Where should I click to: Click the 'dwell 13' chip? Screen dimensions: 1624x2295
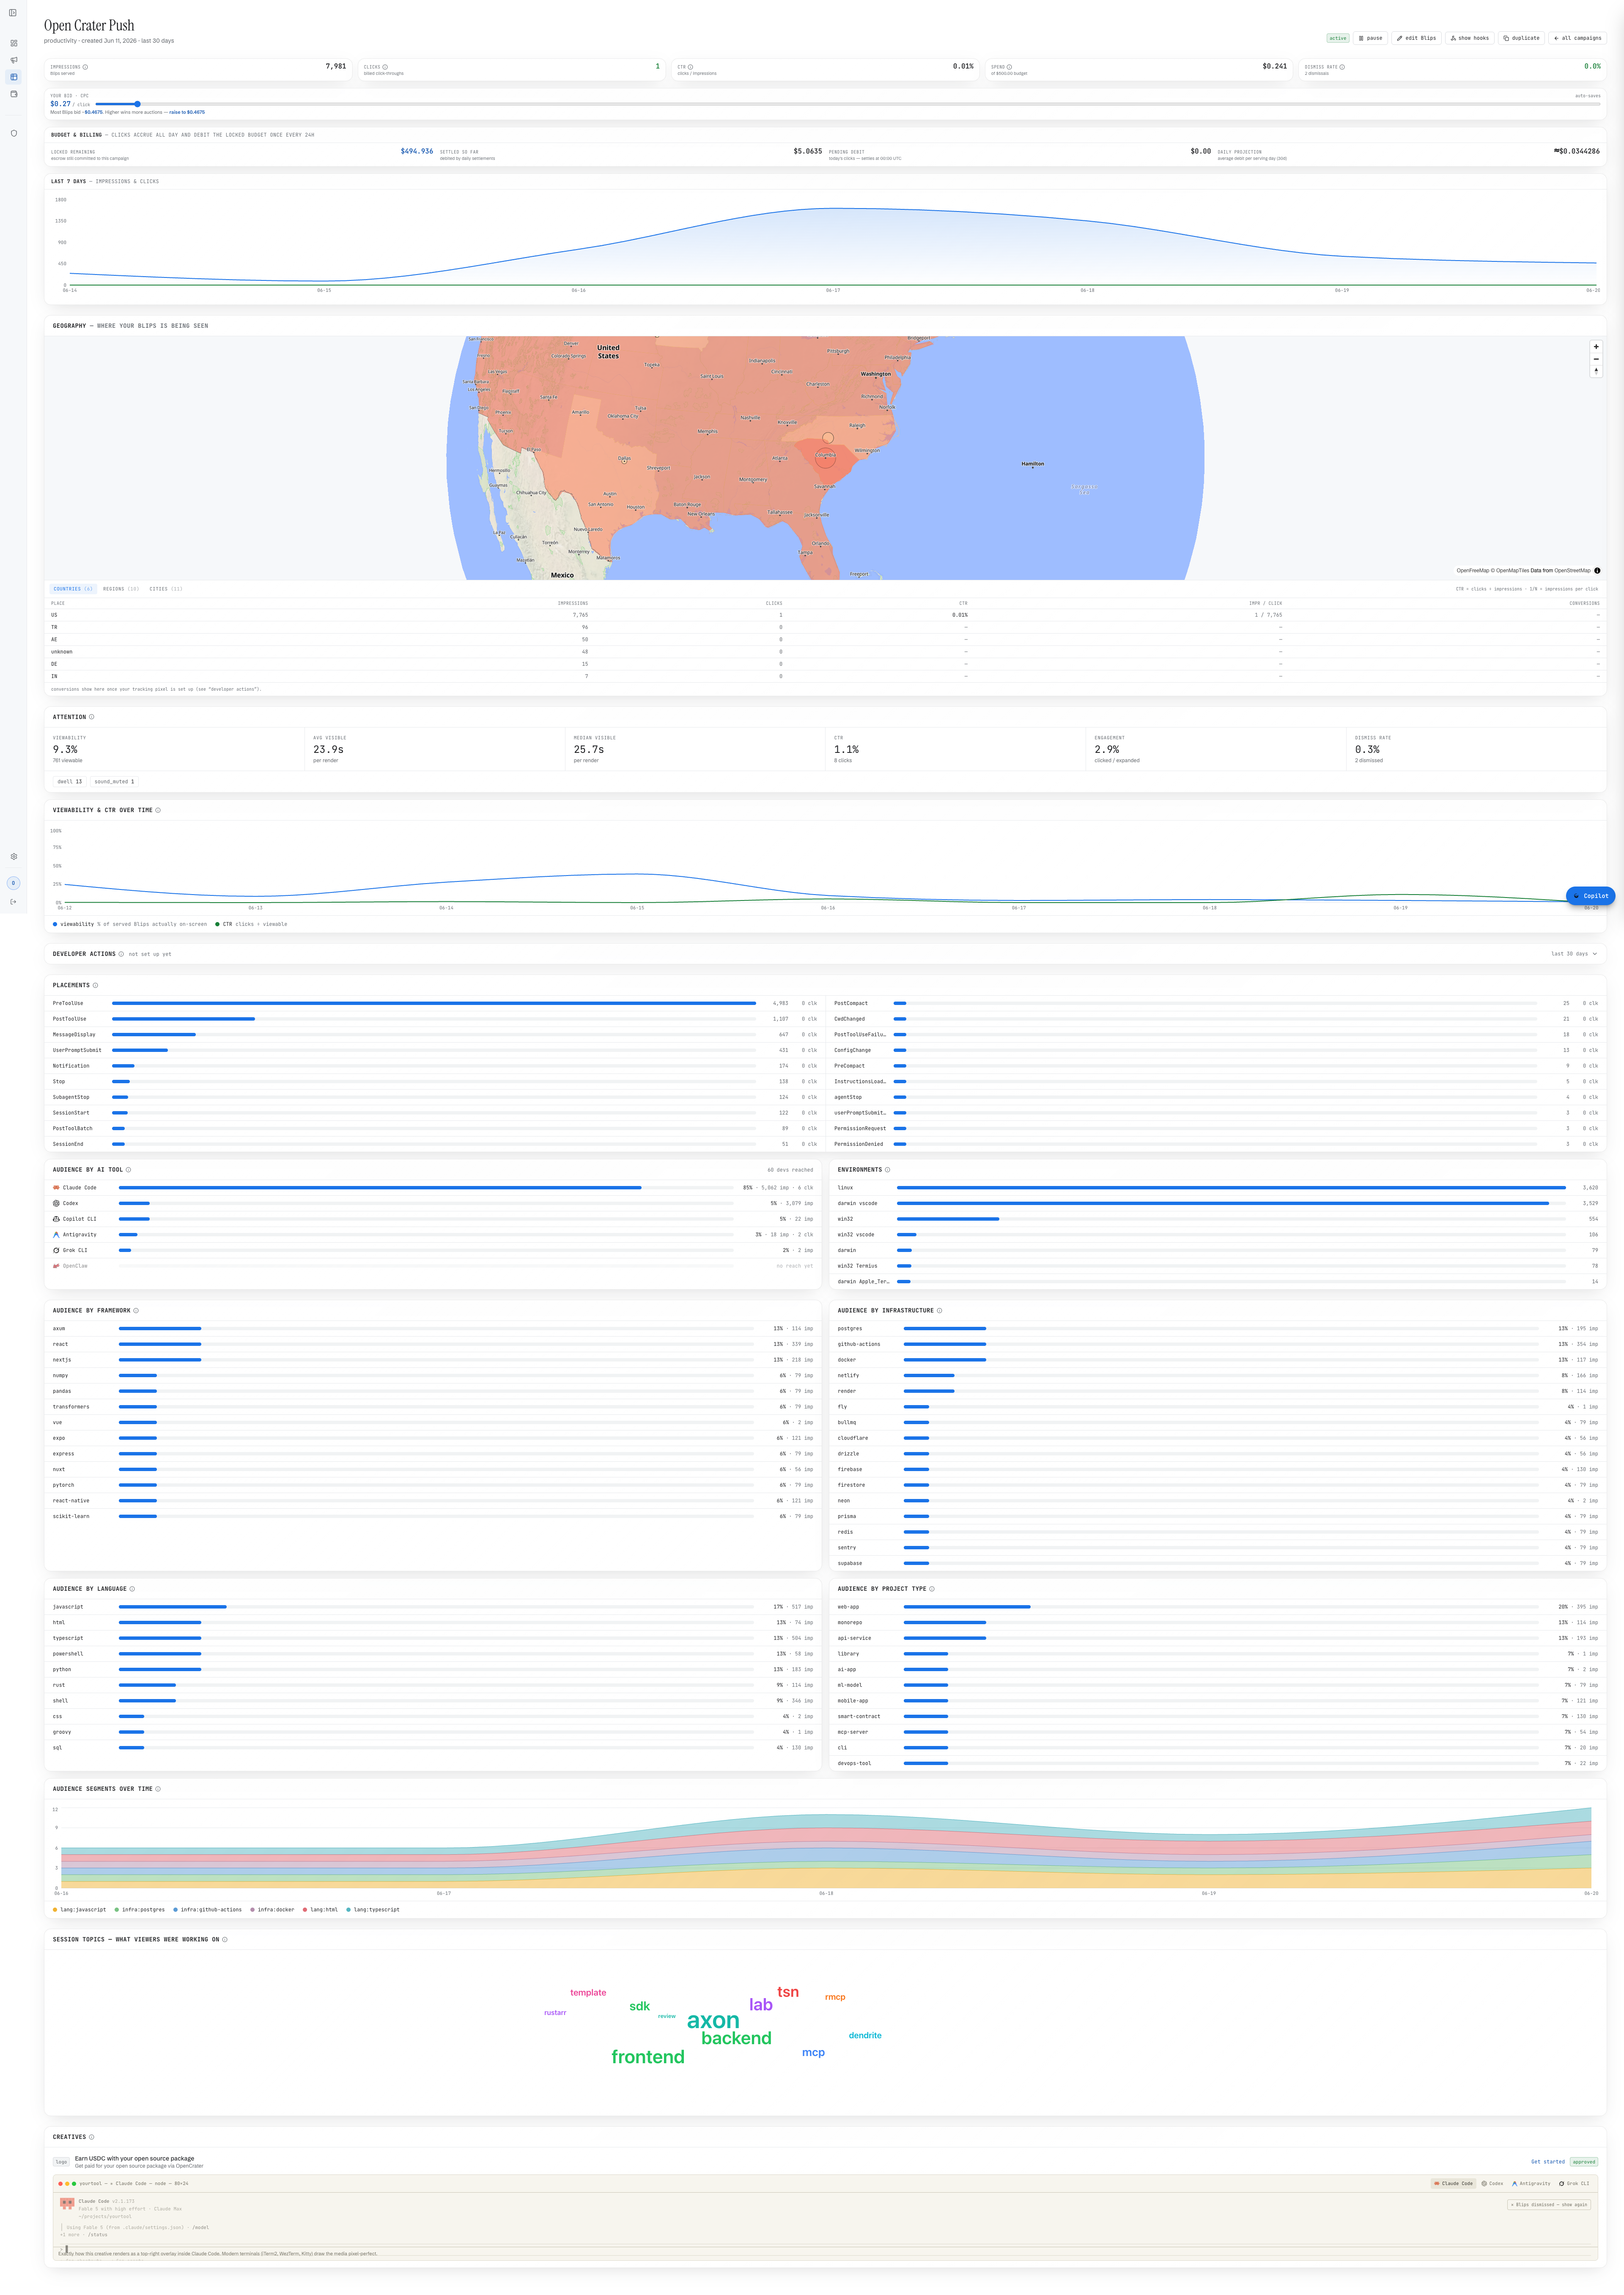click(70, 782)
